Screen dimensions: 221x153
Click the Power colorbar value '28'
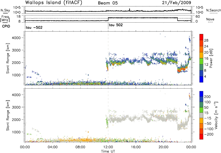click(x=206, y=40)
